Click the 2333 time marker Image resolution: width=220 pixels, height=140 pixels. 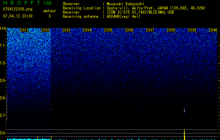[x=66, y=30]
